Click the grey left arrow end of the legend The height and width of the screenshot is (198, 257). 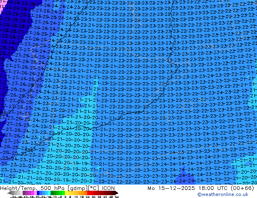(x=9, y=193)
